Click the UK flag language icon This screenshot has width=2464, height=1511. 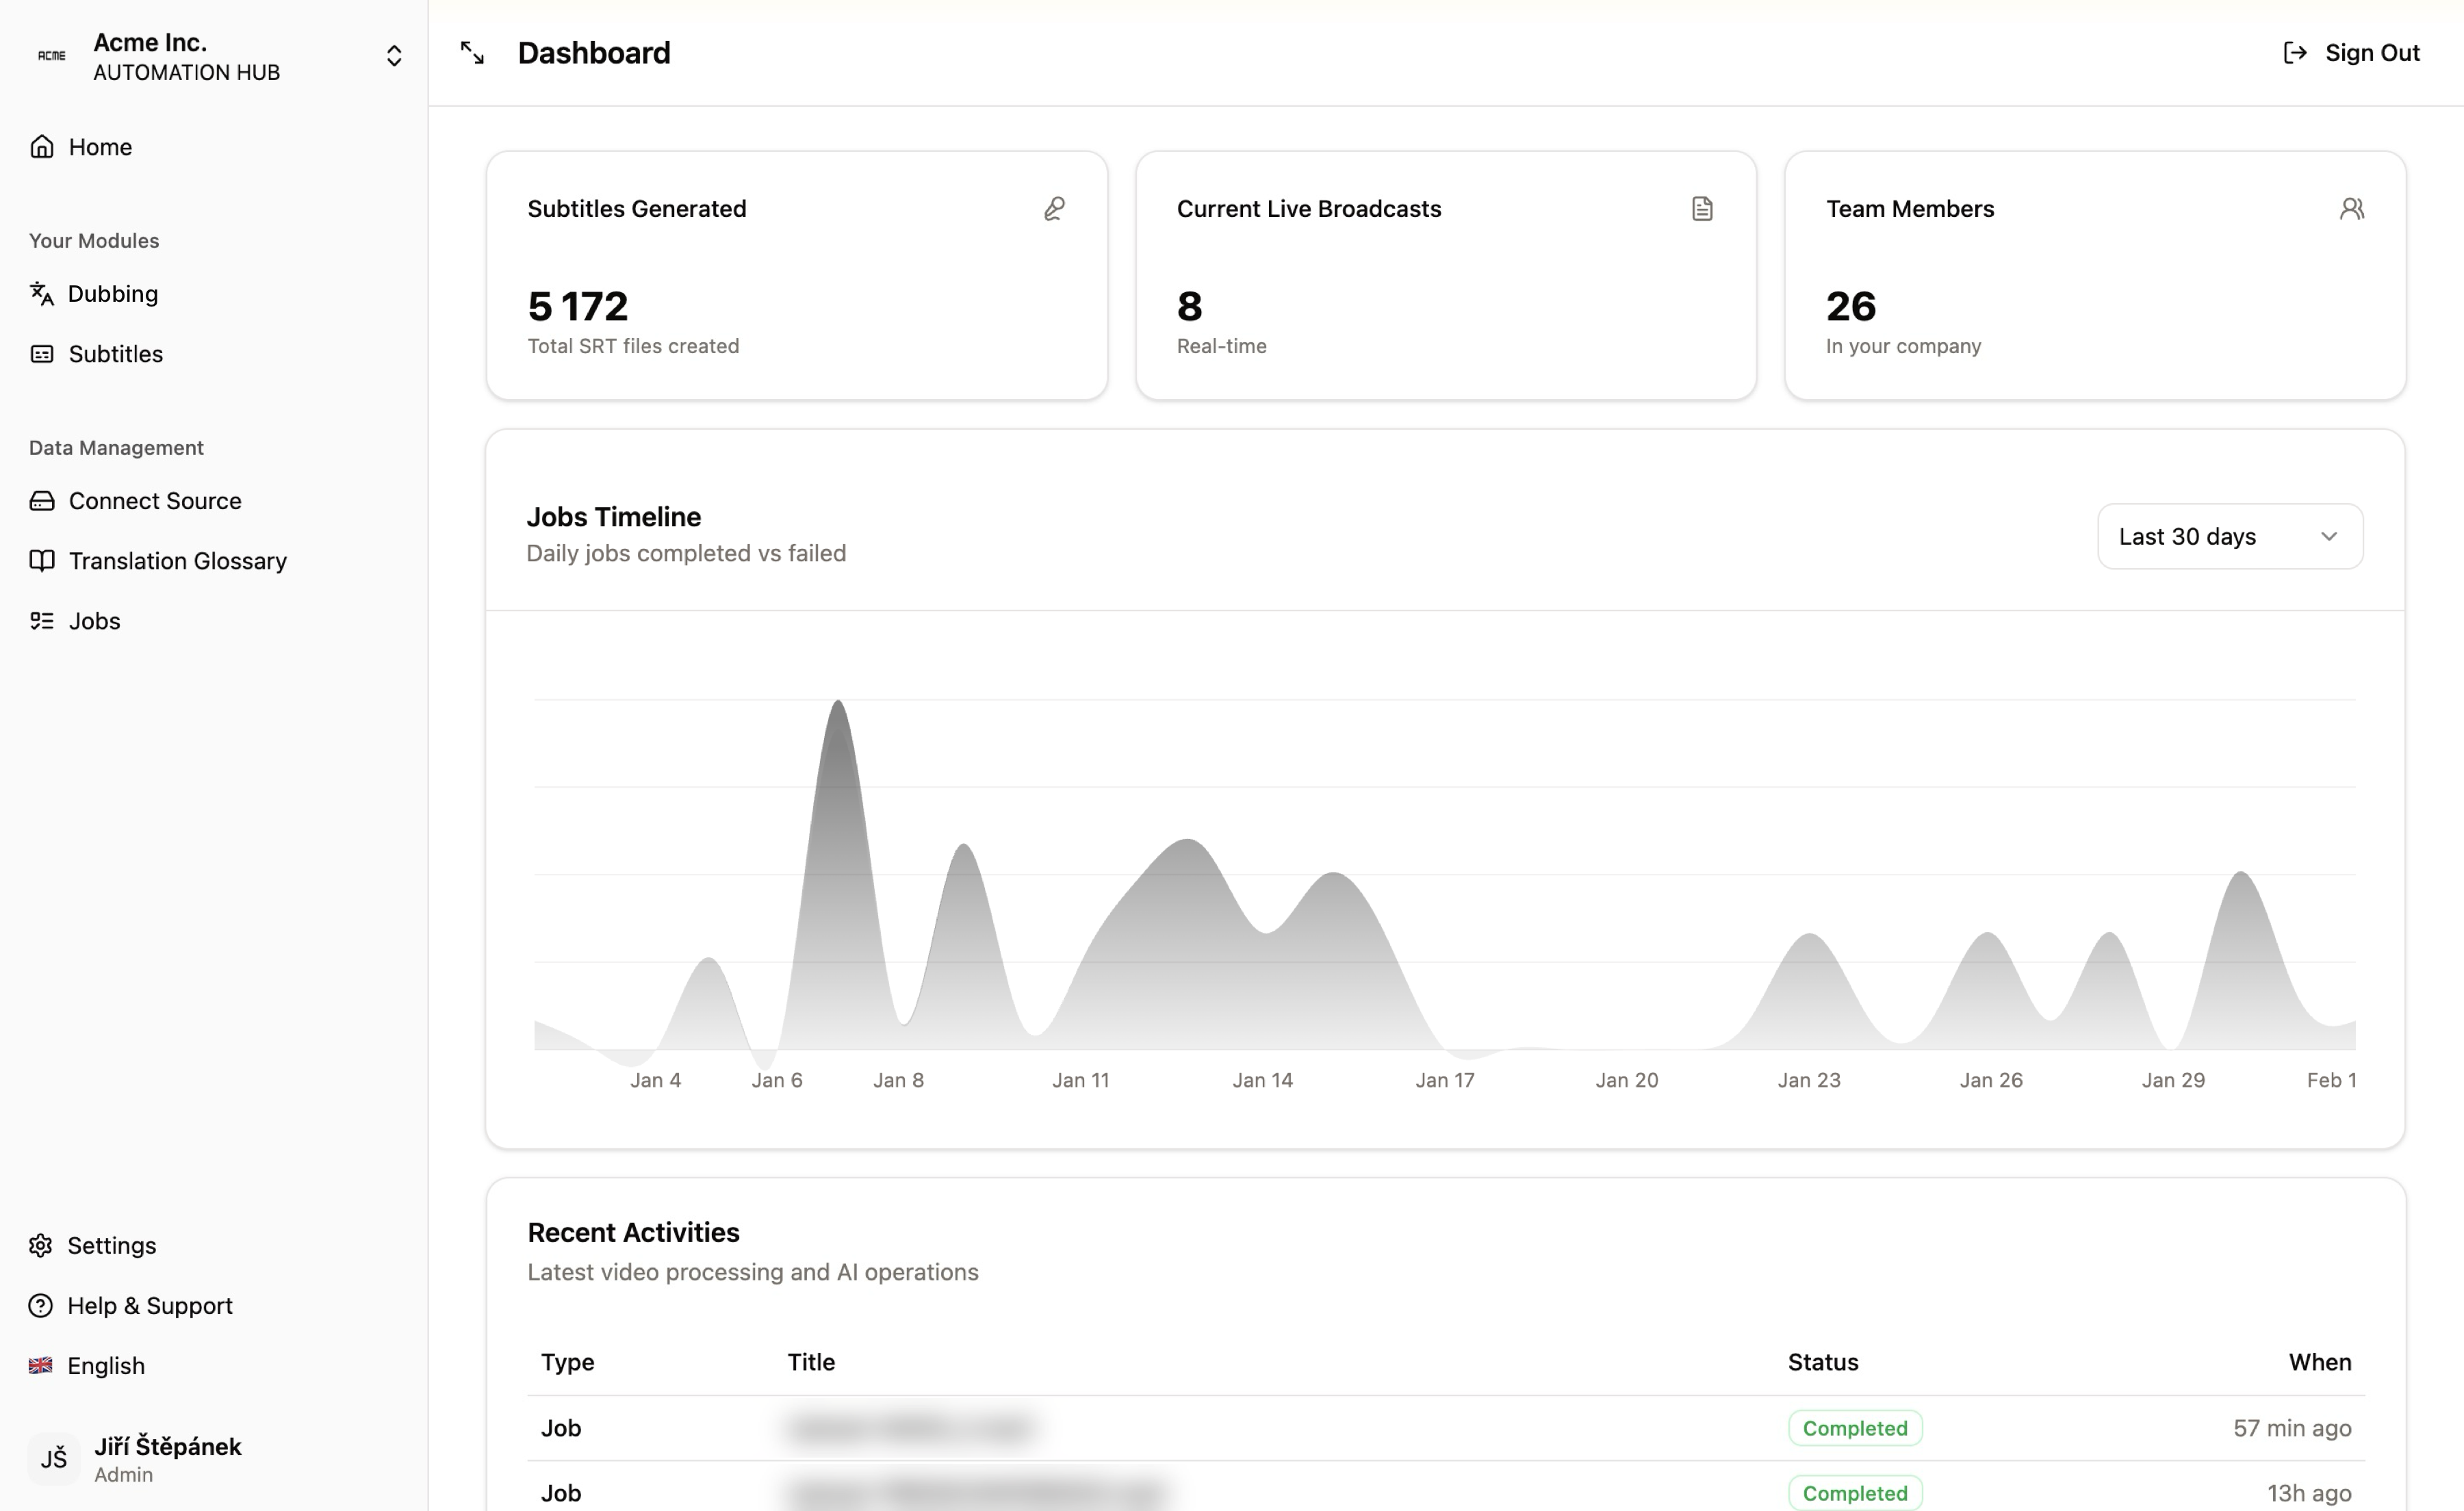point(41,1365)
